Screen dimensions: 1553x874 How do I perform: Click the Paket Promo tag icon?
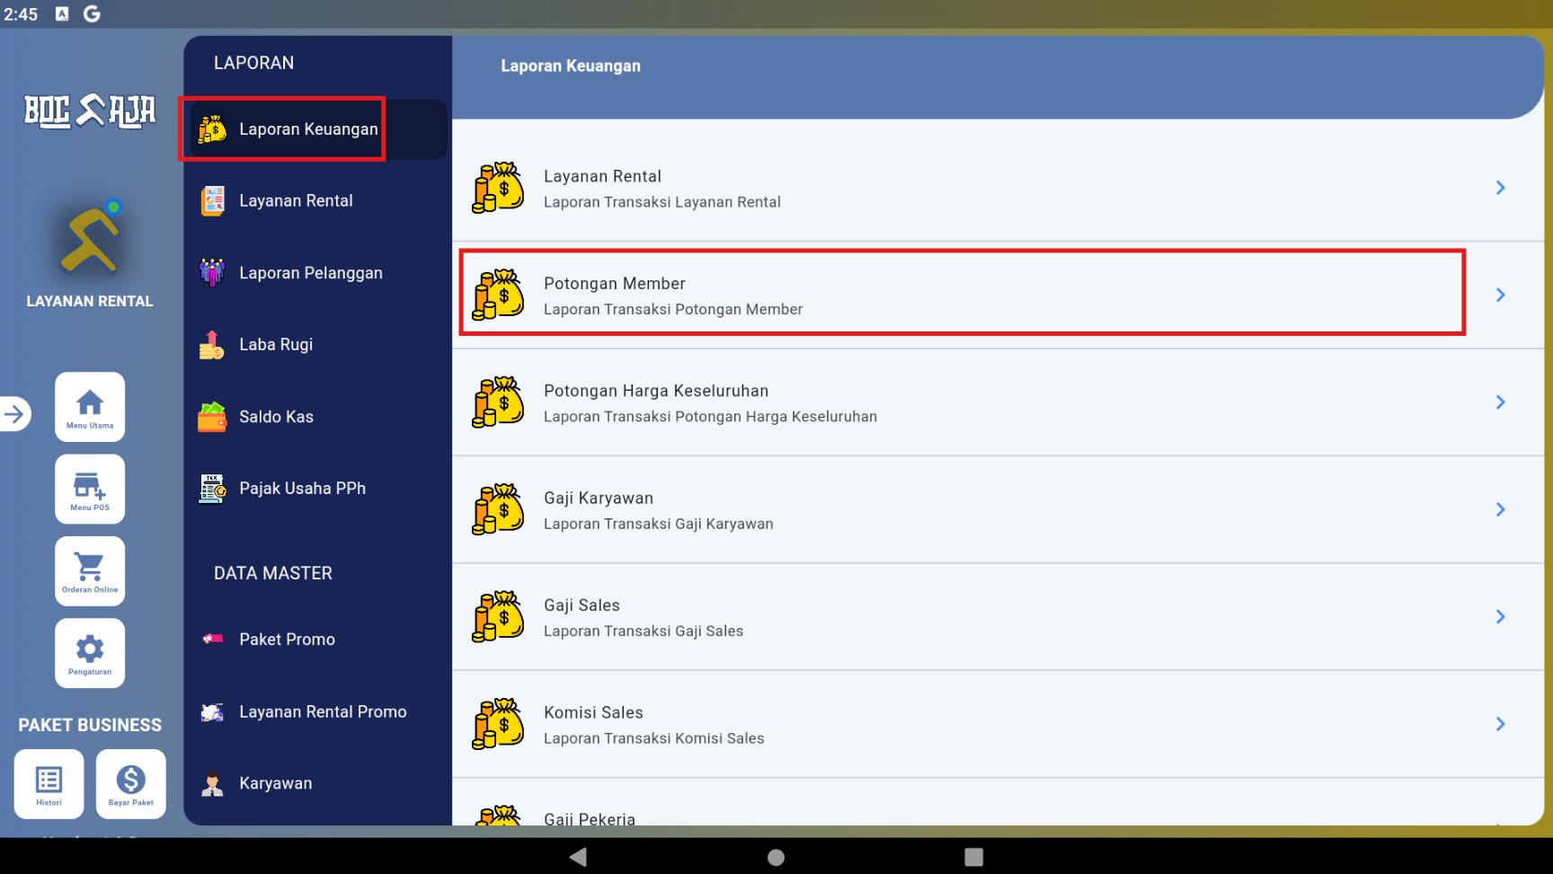coord(212,640)
